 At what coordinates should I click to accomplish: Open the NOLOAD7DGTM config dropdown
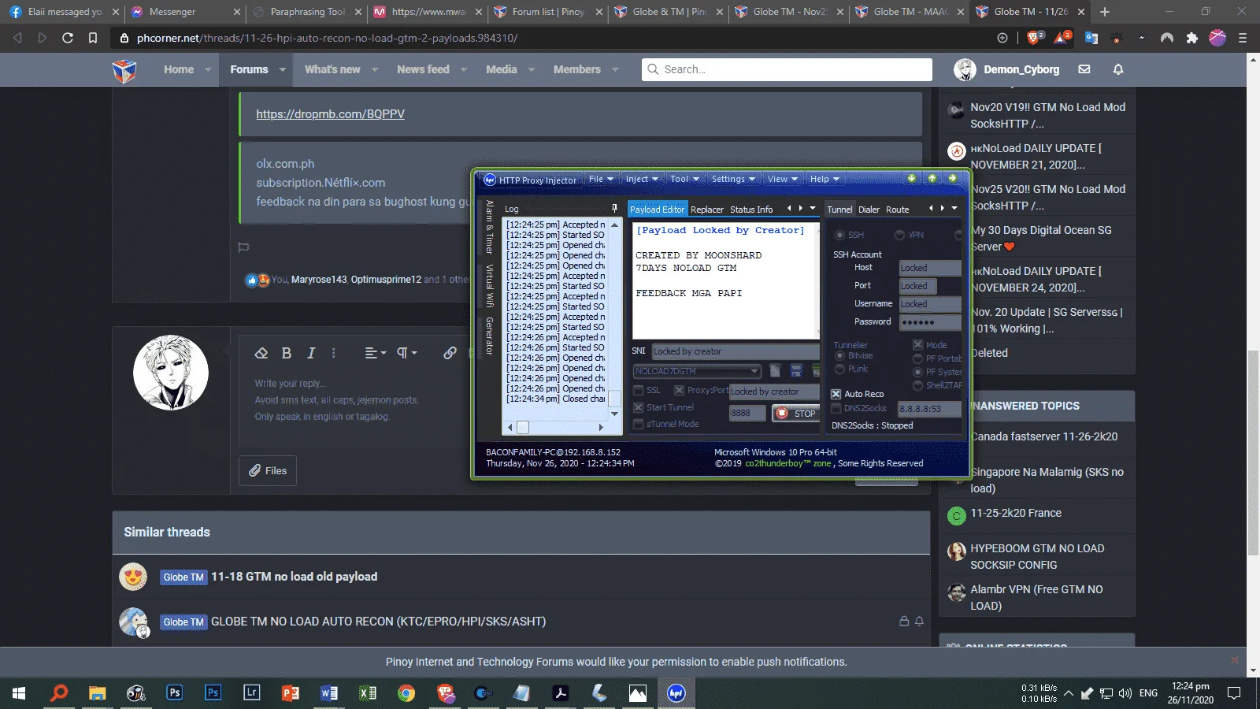pos(698,371)
